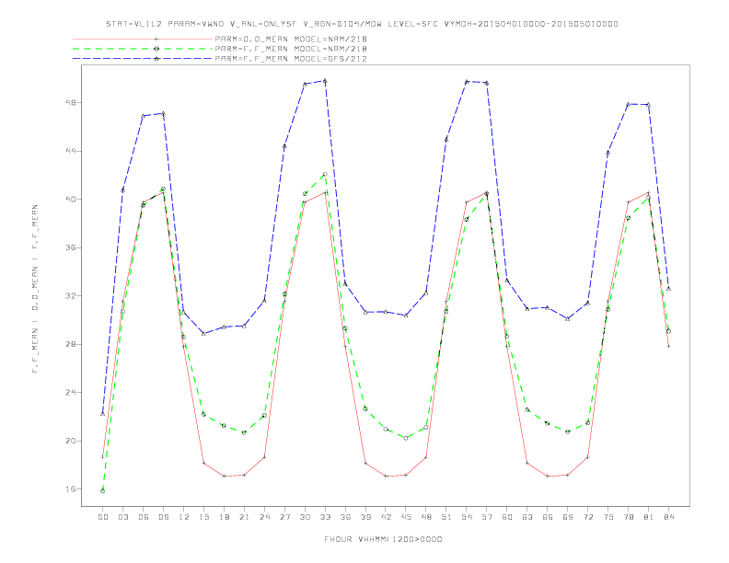Image resolution: width=729 pixels, height=563 pixels.
Task: Click x-axis tick label 84
Action: 668,517
